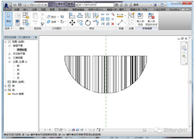
Task: Collapse the 楼层平面 tree node
Action: [9, 45]
